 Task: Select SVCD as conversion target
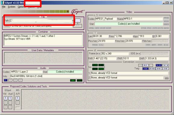pyautogui.click(x=152, y=69)
